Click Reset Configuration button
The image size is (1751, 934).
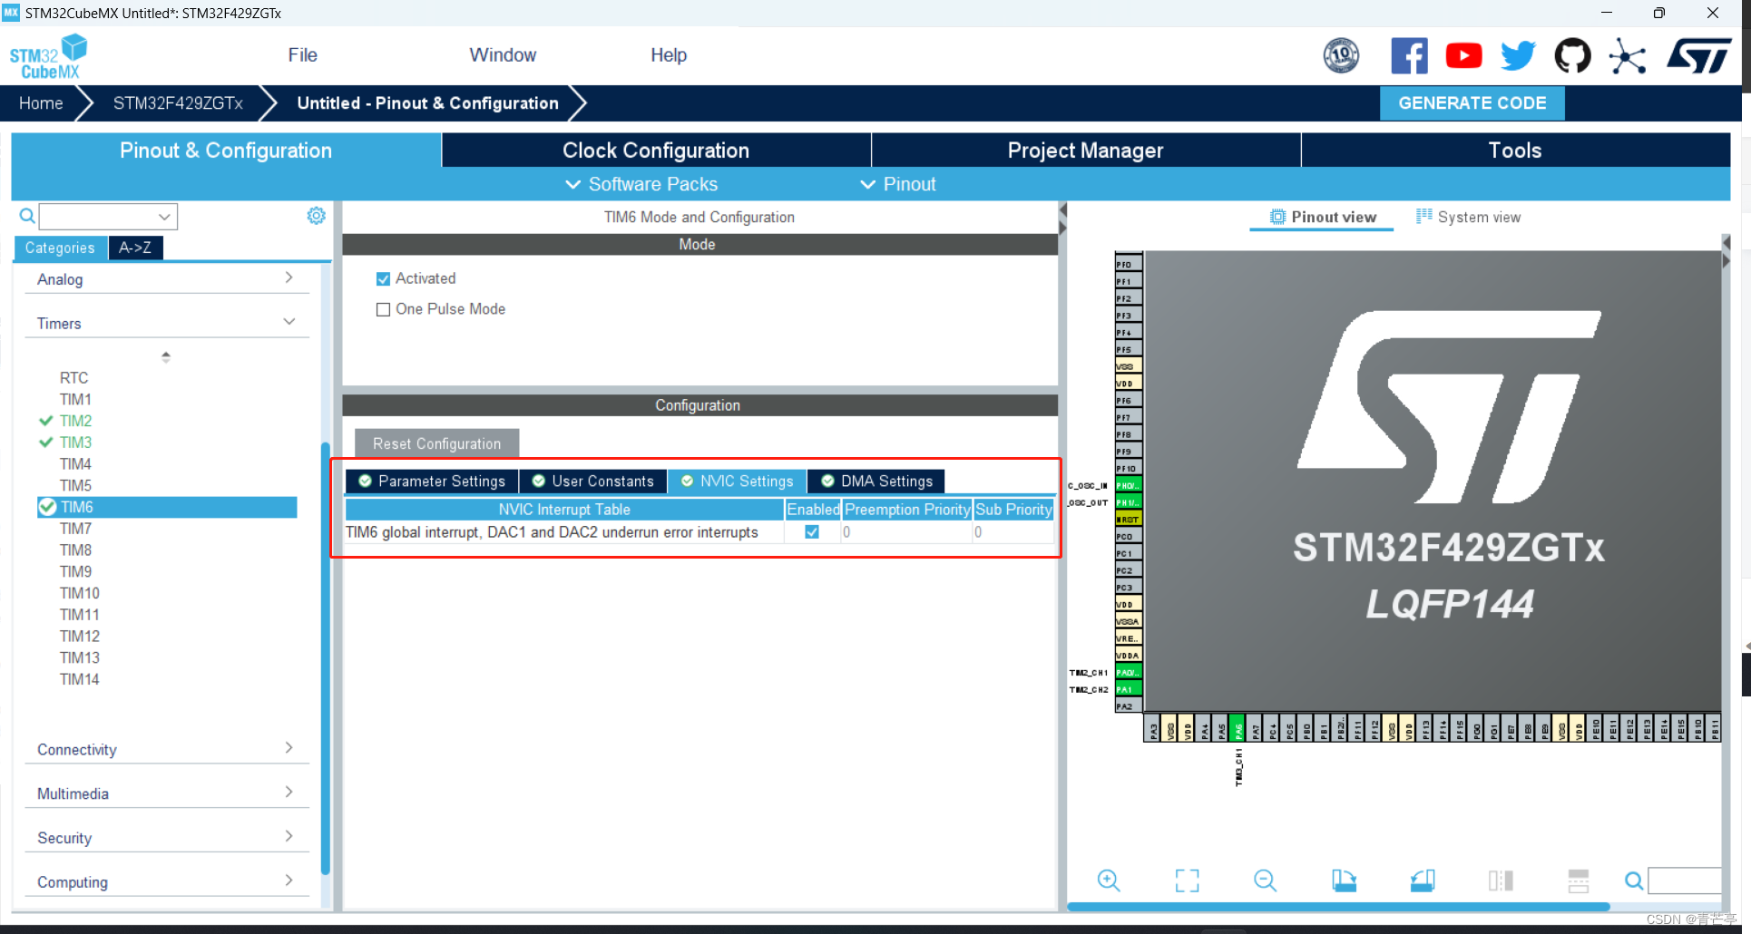[436, 443]
